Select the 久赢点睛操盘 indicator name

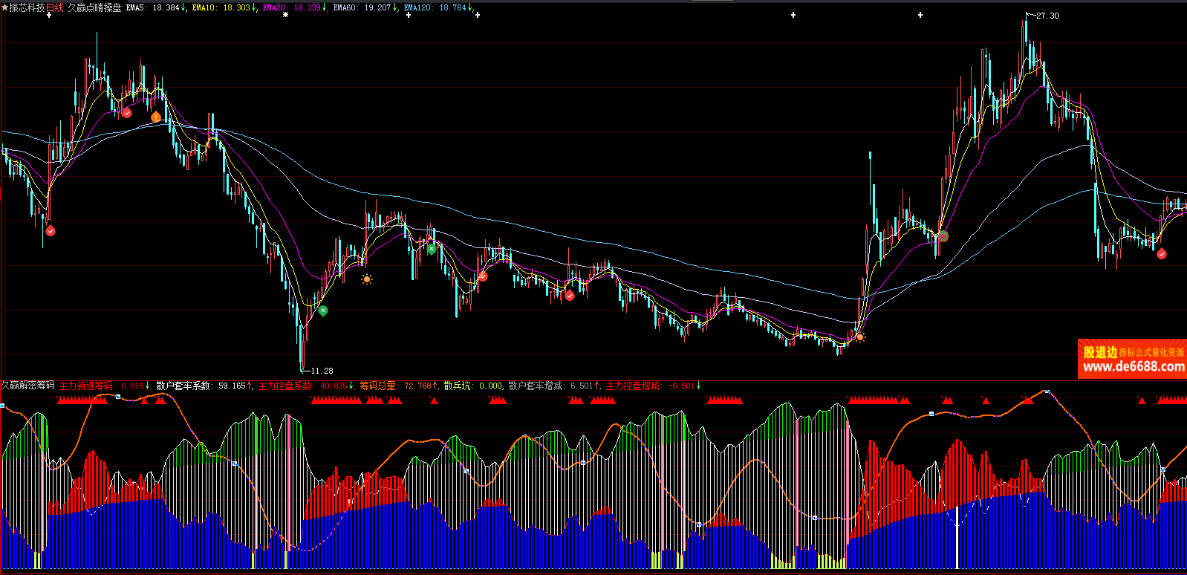(x=94, y=7)
